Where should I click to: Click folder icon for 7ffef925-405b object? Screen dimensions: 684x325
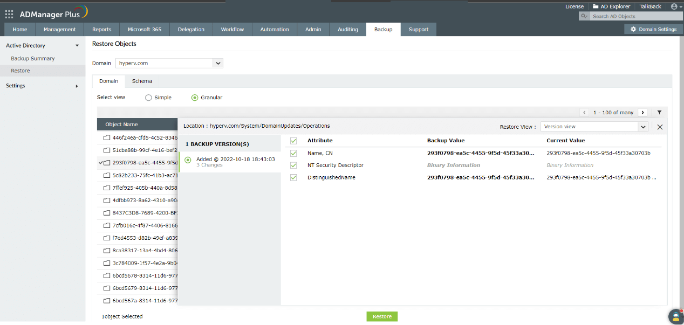pyautogui.click(x=107, y=188)
